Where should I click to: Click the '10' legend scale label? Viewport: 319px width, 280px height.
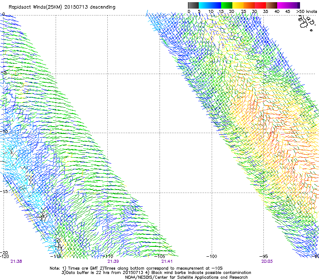coord(211,12)
